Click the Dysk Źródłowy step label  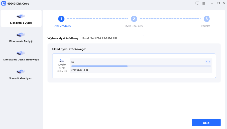tap(62, 26)
